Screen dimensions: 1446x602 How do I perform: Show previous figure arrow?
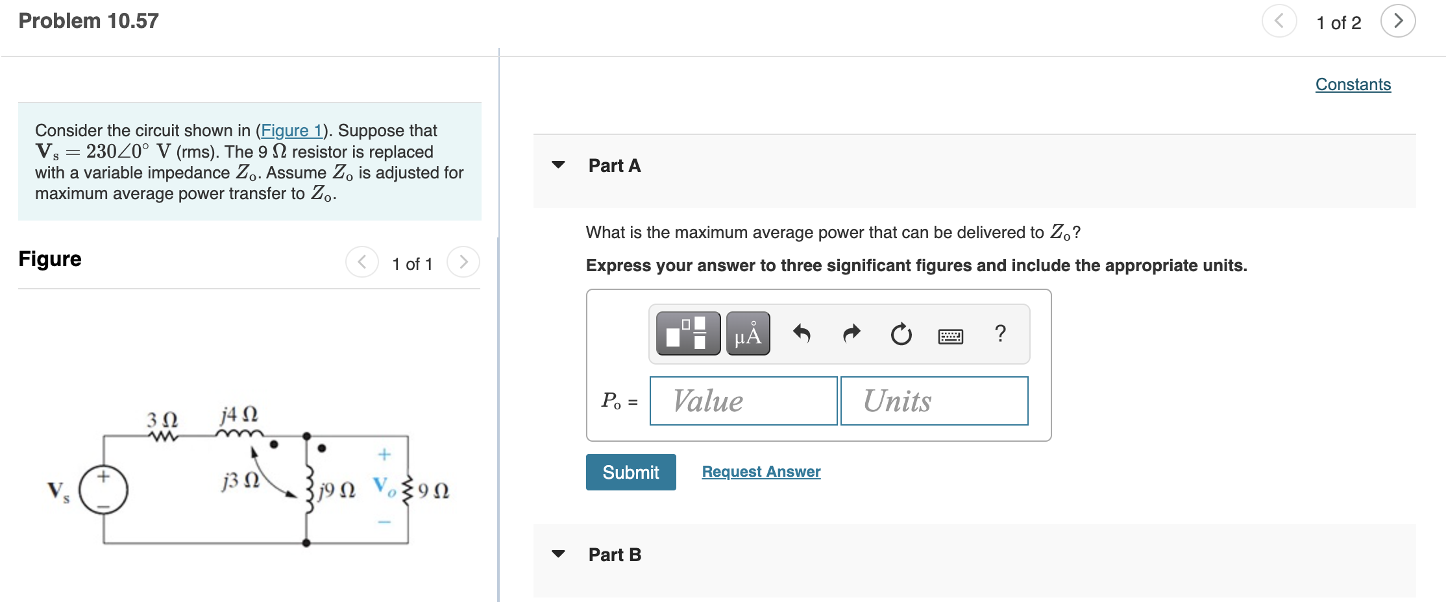362,262
